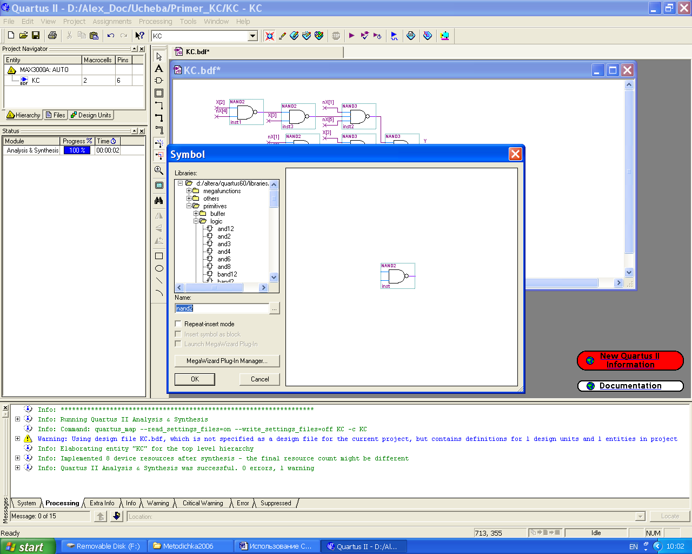Select the Text tool (letter A)
The height and width of the screenshot is (554, 692).
click(x=159, y=69)
